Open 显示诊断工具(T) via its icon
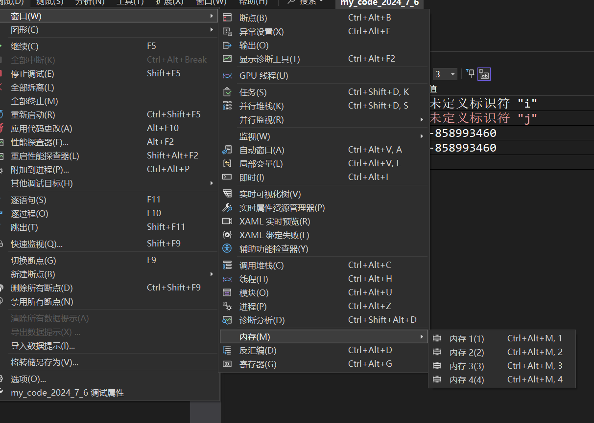Image resolution: width=594 pixels, height=423 pixels. [227, 59]
